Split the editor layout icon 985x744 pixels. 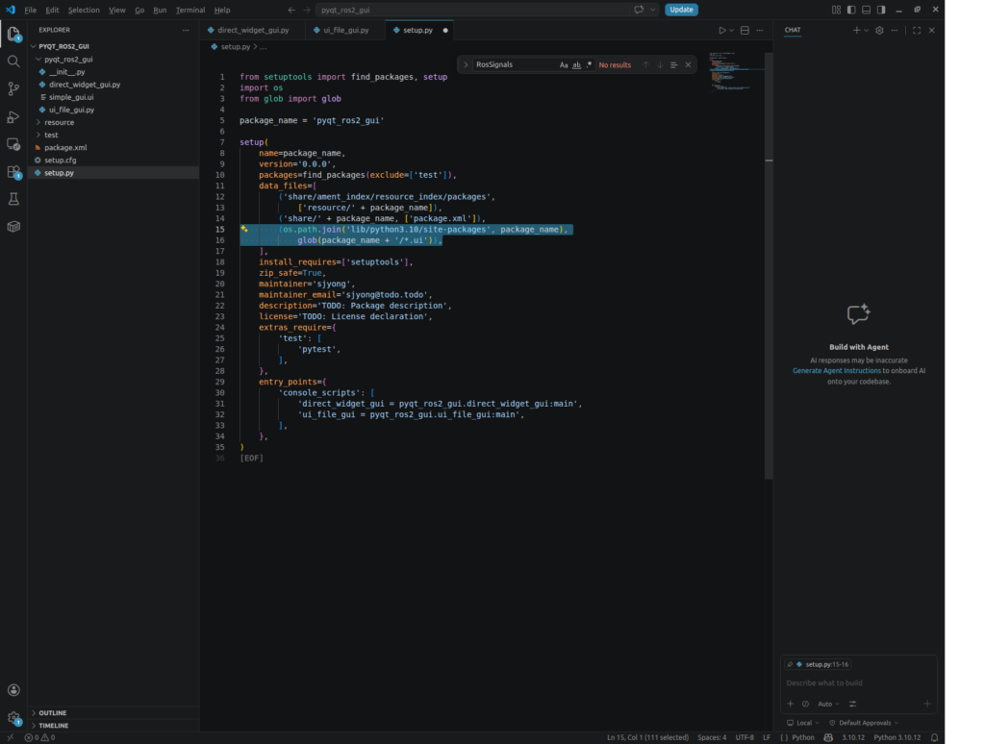(x=745, y=30)
